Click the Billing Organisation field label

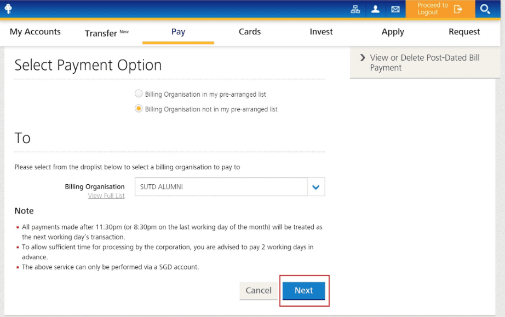pyautogui.click(x=95, y=187)
